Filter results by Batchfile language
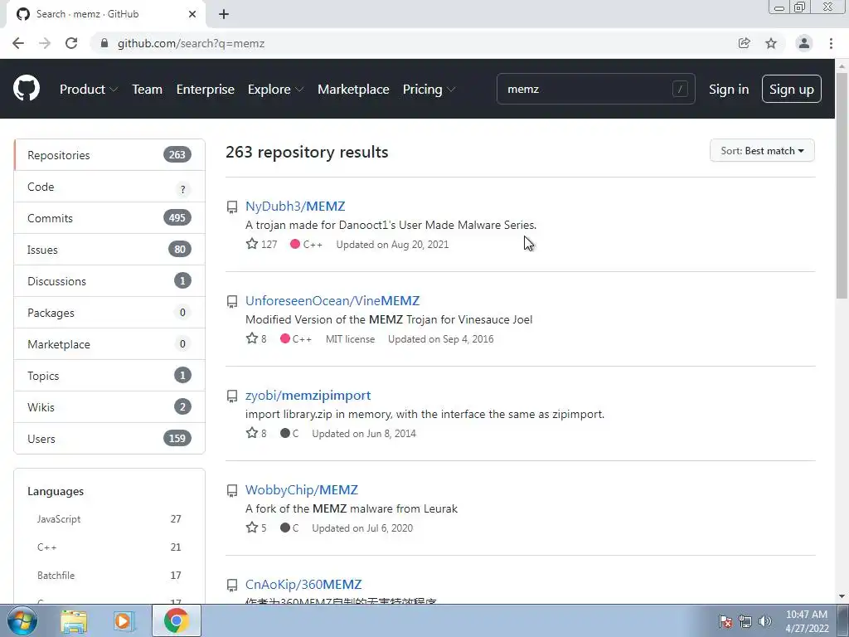Screen dimensions: 849x637 (x=109, y=576)
